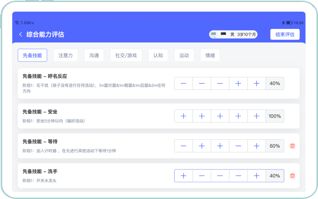Delete the 等待 skill row
The image size is (318, 199).
[292, 146]
